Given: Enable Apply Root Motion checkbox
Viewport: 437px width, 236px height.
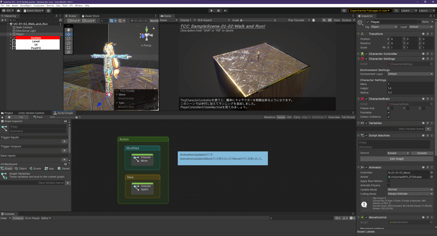Looking at the screenshot, I should pos(389,181).
